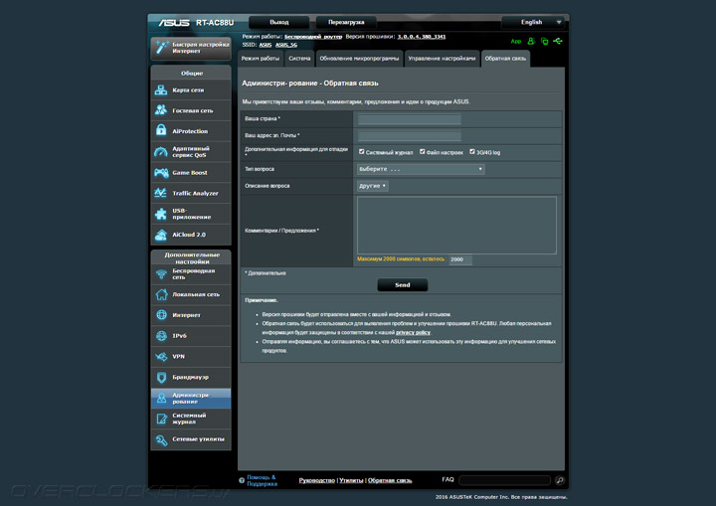Click the Game Boost gamepad icon

[x=161, y=173]
